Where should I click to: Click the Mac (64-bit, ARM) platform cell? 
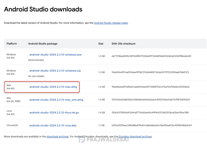pyautogui.click(x=13, y=100)
